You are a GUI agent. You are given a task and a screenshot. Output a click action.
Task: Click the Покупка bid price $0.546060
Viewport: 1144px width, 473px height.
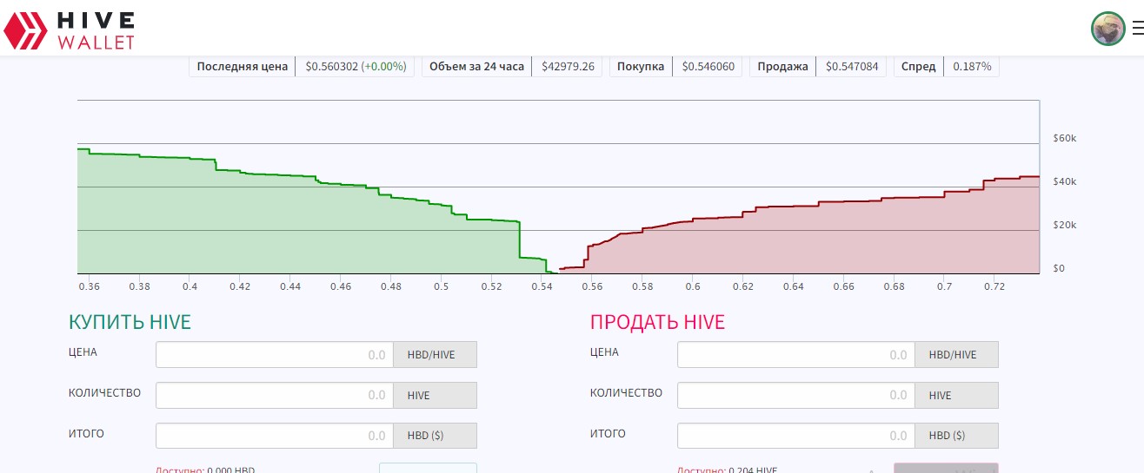click(708, 67)
